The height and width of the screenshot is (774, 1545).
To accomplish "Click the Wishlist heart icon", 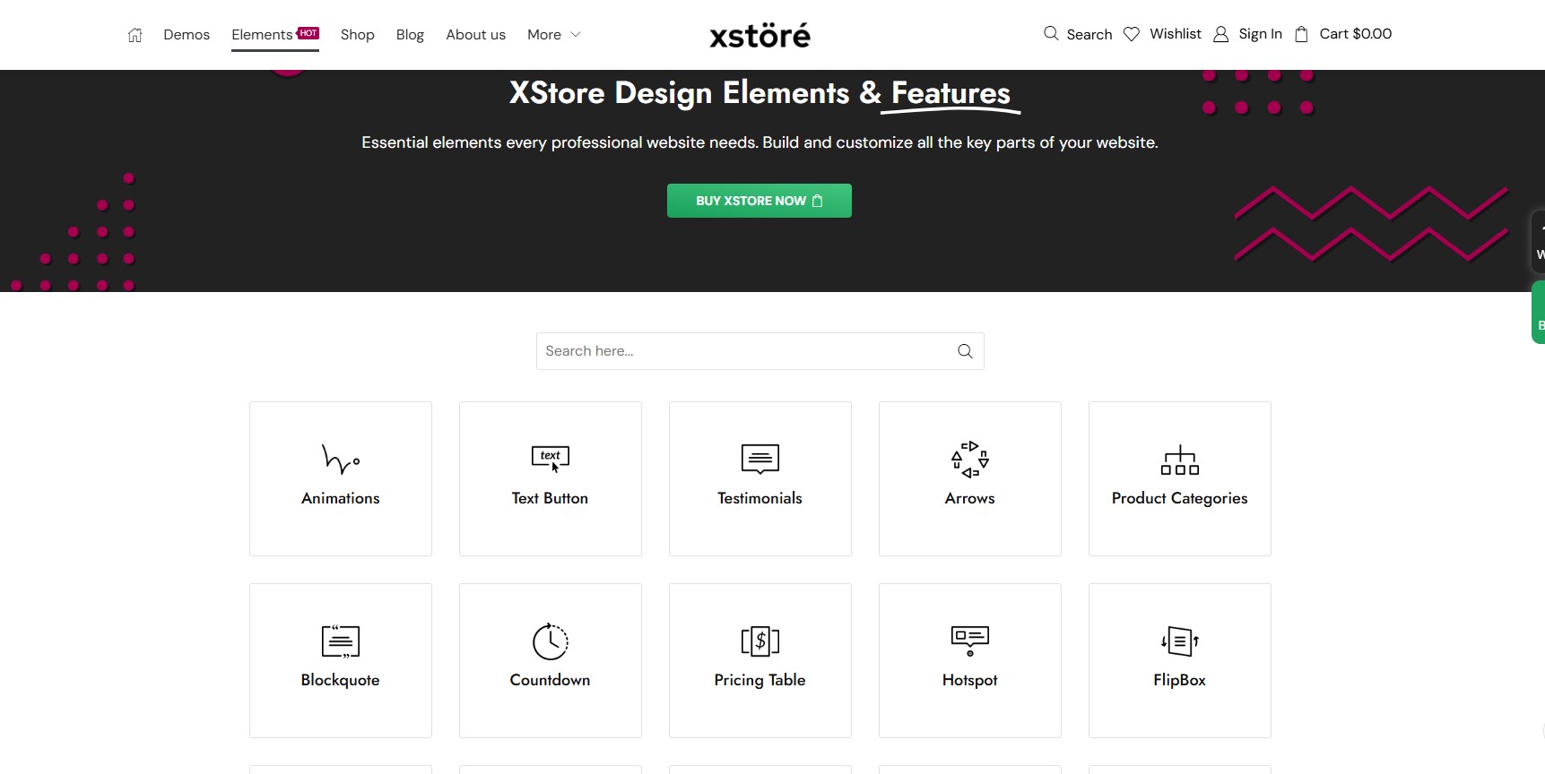I will point(1132,34).
